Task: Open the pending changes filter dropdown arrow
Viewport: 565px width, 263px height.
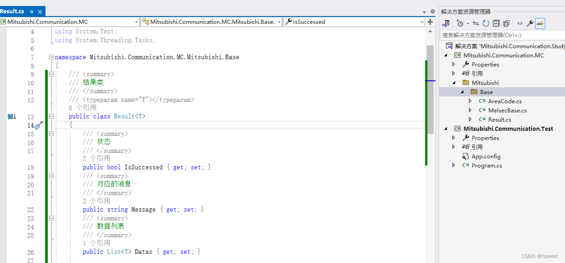Action: point(468,23)
